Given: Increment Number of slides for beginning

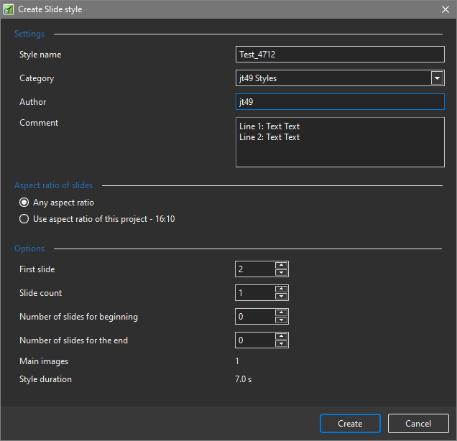Looking at the screenshot, I should 282,313.
